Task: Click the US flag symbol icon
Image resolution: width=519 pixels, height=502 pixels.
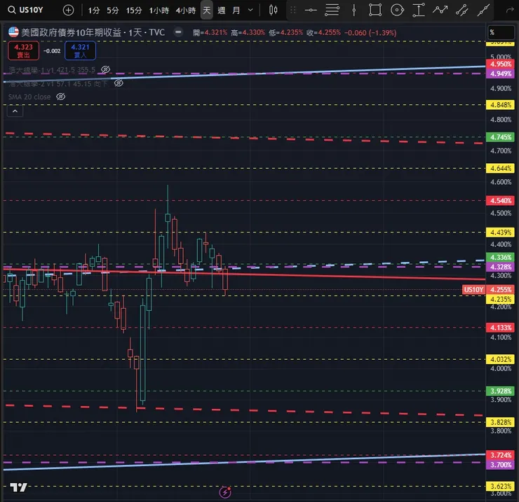Action: 13,32
